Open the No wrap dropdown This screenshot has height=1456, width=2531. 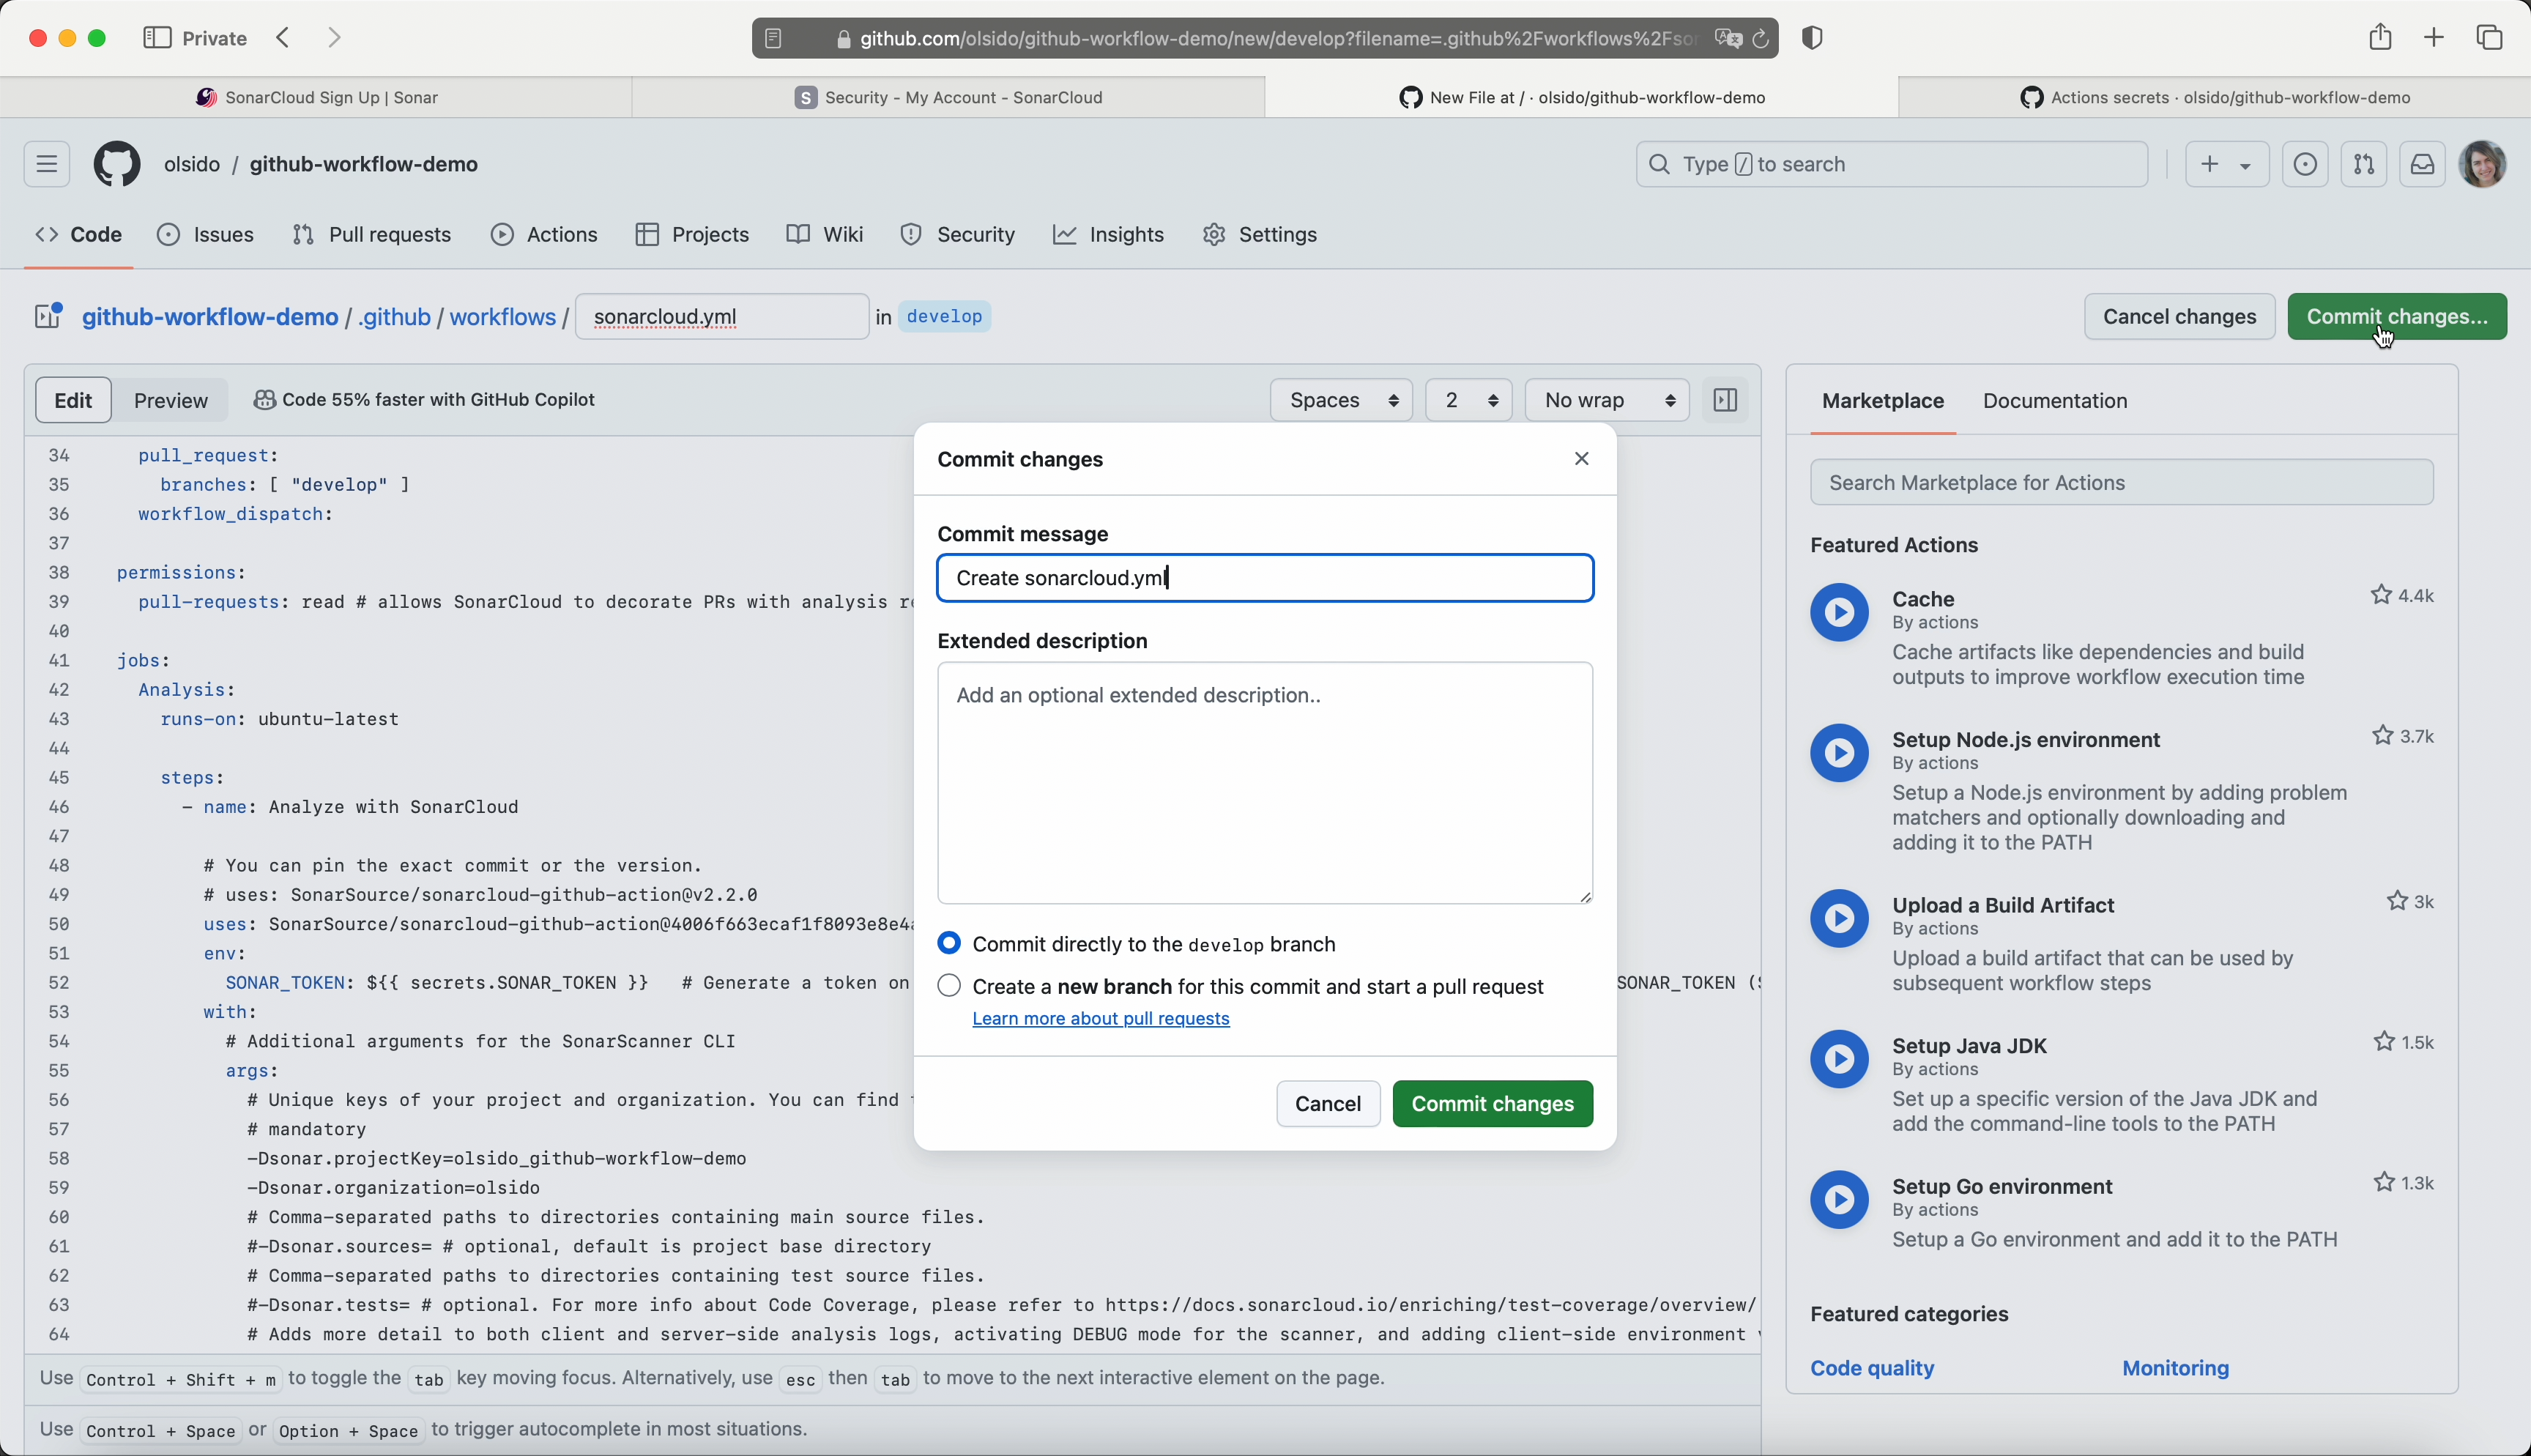[x=1606, y=400]
